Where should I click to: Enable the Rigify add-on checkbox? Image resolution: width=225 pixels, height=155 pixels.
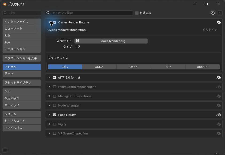point(55,124)
